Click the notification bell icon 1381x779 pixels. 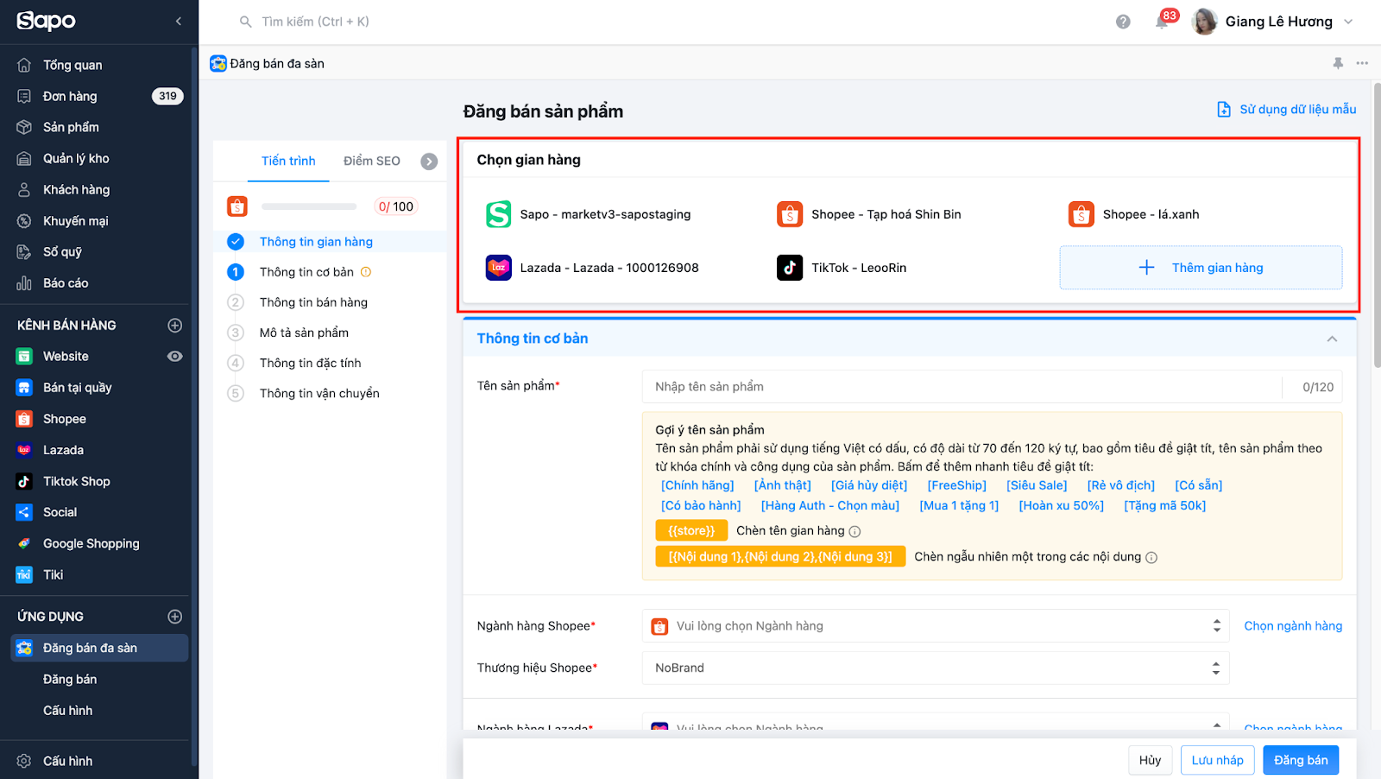(x=1162, y=22)
